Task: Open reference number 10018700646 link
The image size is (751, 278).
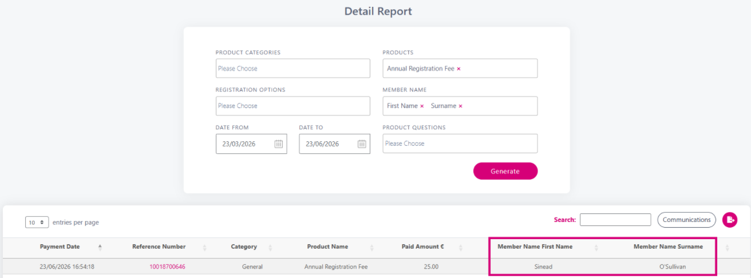Action: coord(167,267)
